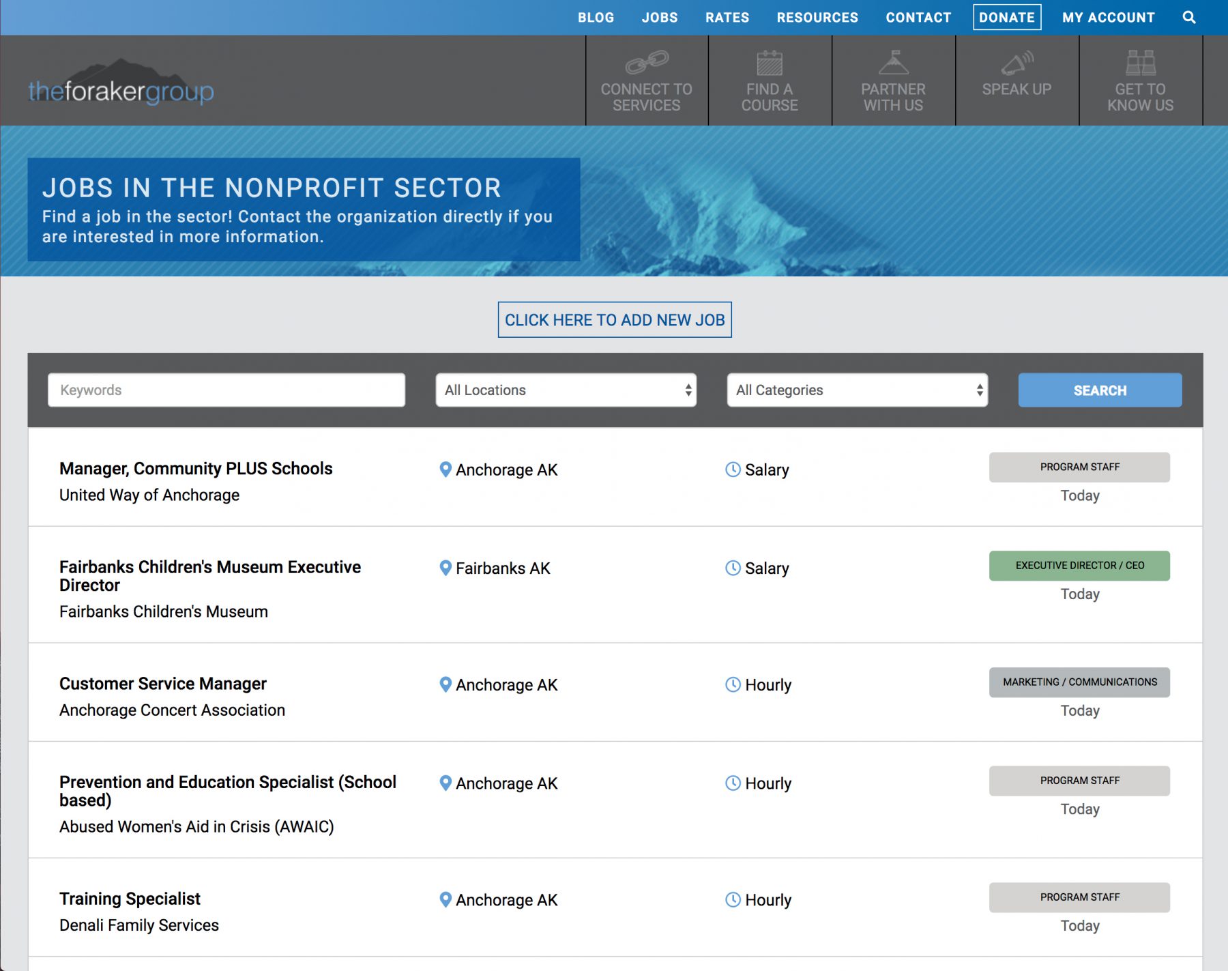This screenshot has height=971, width=1228.
Task: Click The Foraker Group logo
Action: [x=121, y=83]
